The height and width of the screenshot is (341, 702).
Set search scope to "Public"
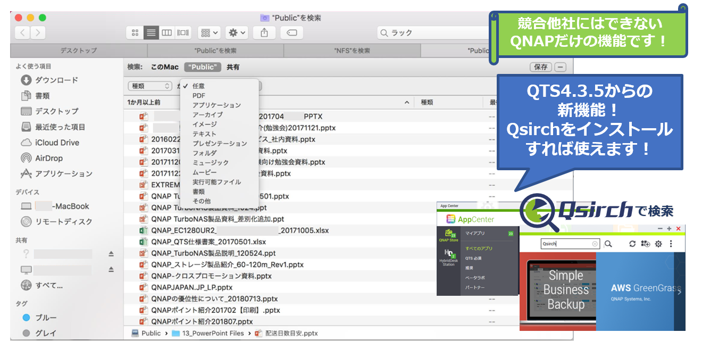pyautogui.click(x=203, y=67)
